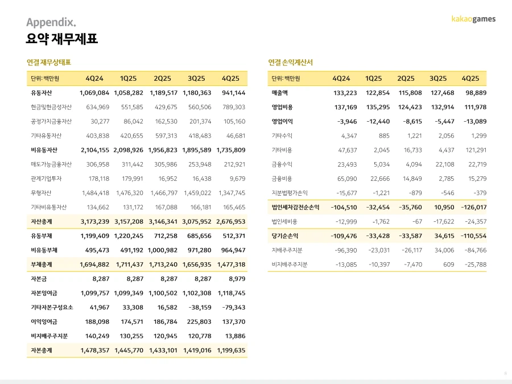Click the 무형자산 row label
Image resolution: width=512 pixels, height=384 pixels.
click(x=42, y=193)
